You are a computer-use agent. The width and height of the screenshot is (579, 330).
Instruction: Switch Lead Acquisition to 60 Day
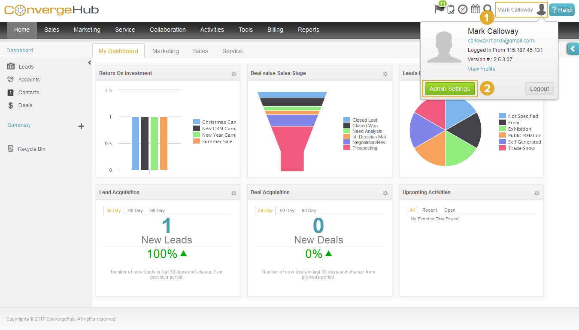[135, 210]
